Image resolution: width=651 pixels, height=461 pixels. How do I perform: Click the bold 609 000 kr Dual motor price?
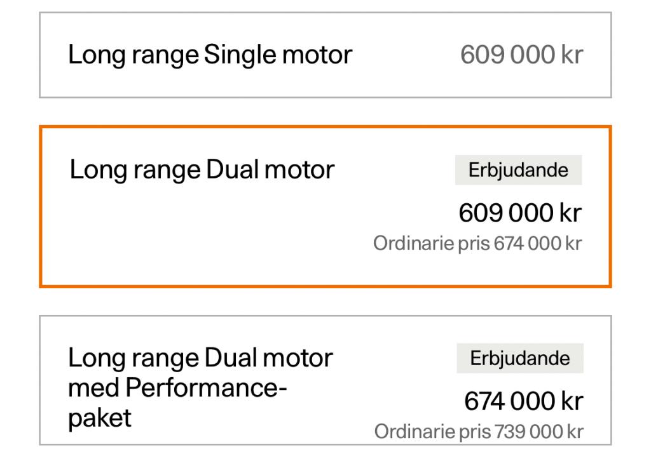tap(519, 213)
